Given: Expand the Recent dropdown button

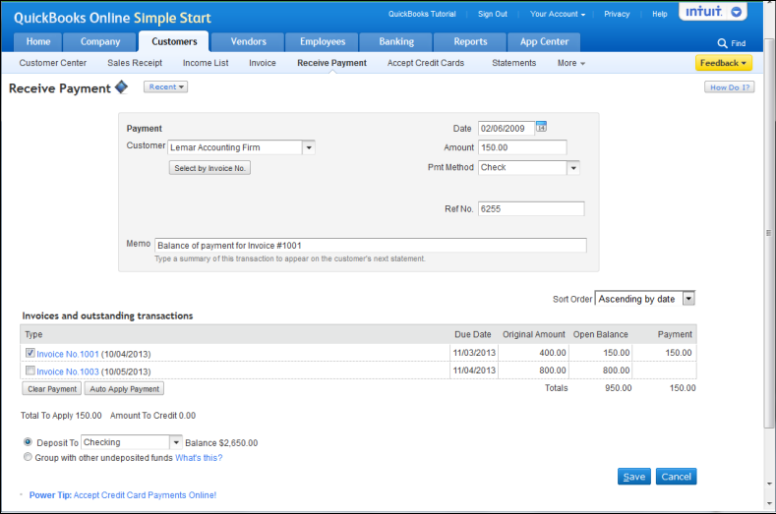Looking at the screenshot, I should 165,86.
